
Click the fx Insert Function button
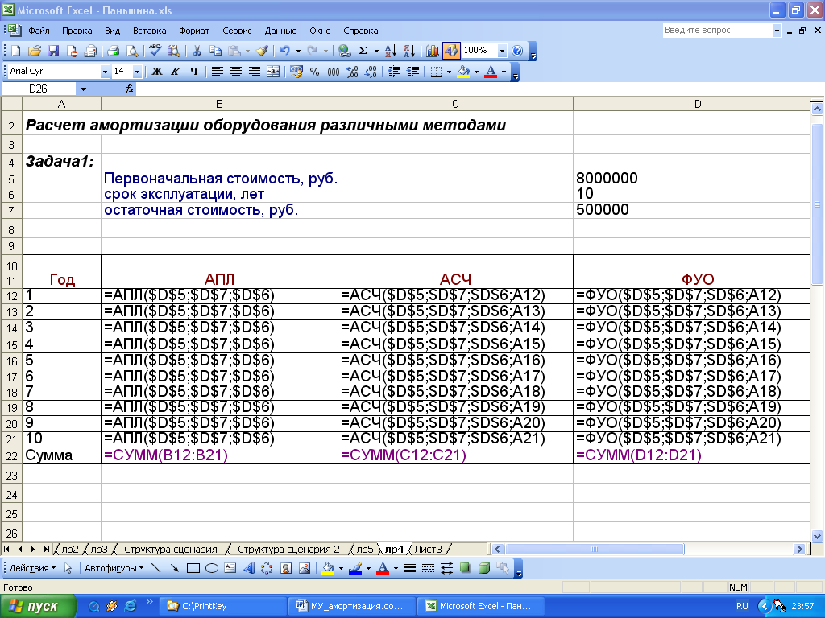coord(130,89)
